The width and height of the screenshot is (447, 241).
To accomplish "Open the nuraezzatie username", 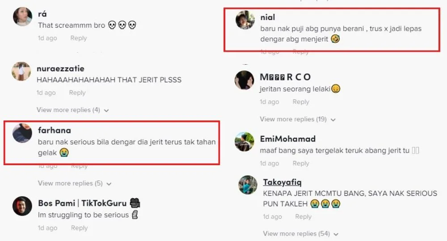I will click(60, 69).
